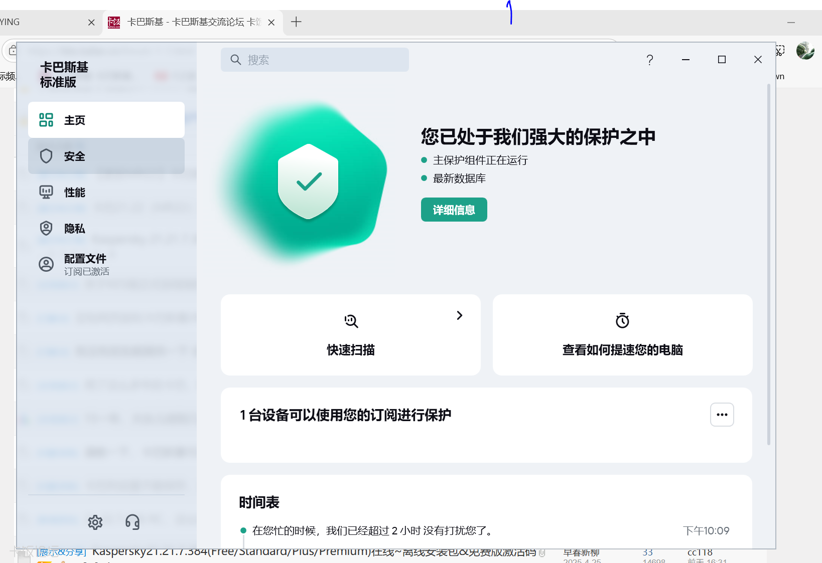Open 查看如何提速您的电脑 card
This screenshot has height=563, width=822.
point(623,335)
